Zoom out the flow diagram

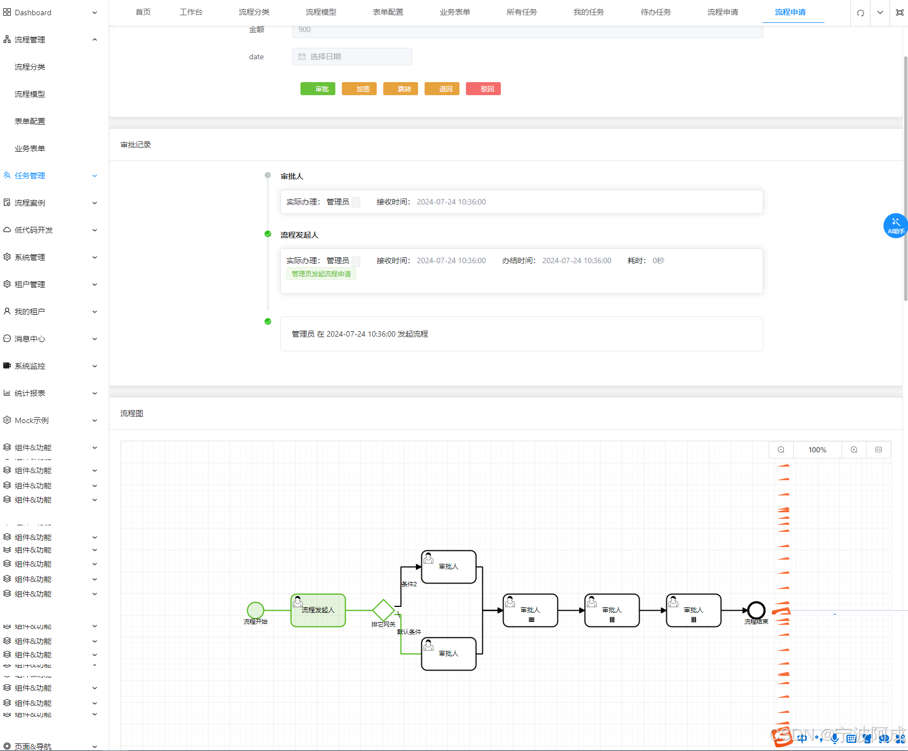coord(781,450)
